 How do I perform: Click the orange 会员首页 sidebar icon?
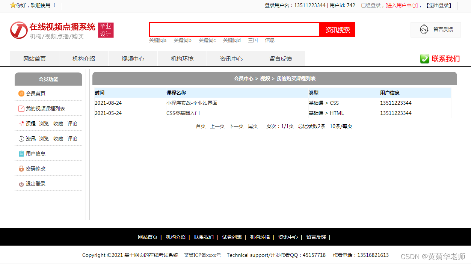21,94
